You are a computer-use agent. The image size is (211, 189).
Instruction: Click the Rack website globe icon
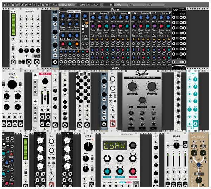[x=43, y=5]
